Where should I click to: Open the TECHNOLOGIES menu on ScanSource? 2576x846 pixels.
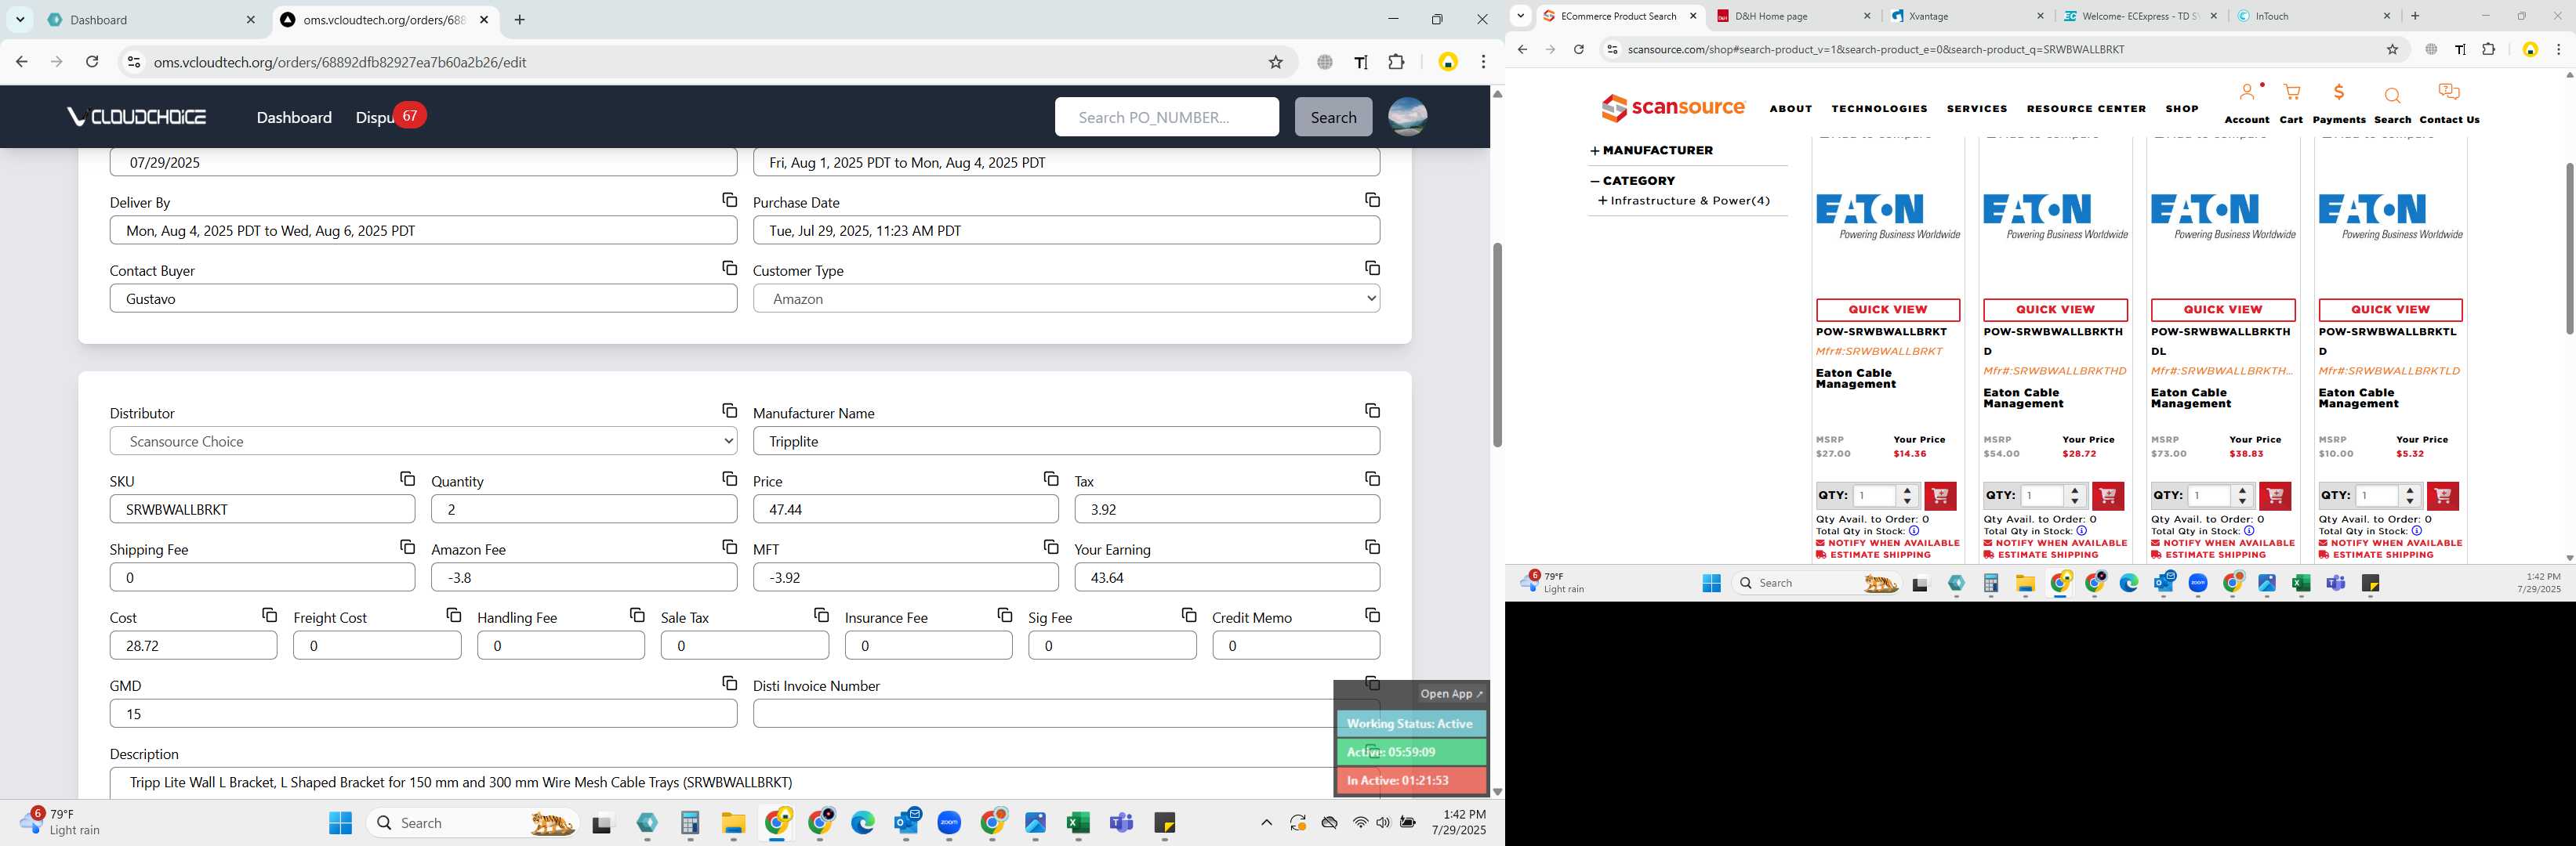click(1879, 109)
